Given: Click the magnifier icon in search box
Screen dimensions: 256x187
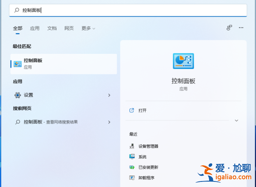Looking at the screenshot, I should 17,10.
